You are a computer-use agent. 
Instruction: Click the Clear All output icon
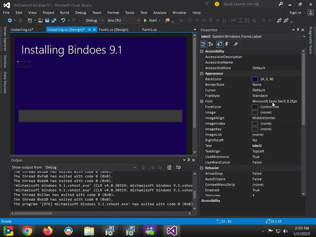pos(169,167)
